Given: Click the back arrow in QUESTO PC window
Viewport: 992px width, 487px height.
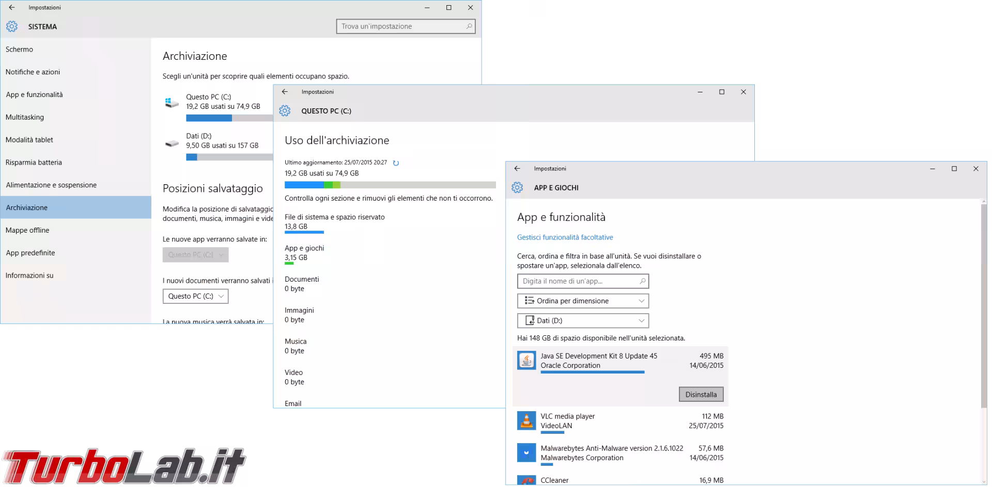Looking at the screenshot, I should (x=285, y=92).
